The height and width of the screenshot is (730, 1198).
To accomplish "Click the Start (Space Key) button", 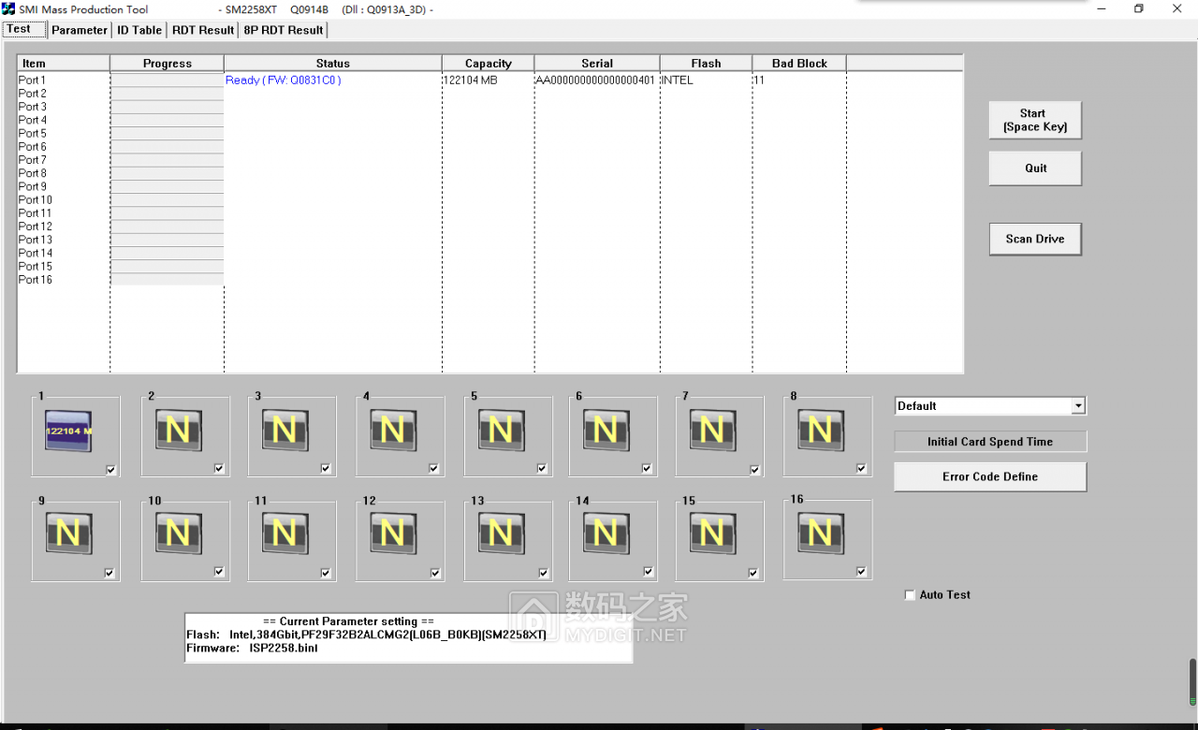I will click(1035, 120).
